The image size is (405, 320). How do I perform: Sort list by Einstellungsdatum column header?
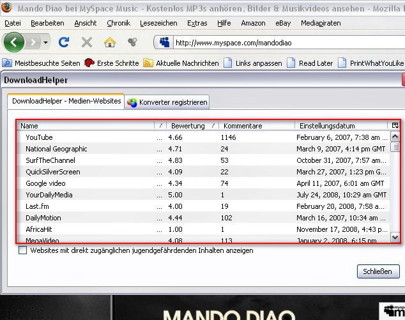[342, 126]
